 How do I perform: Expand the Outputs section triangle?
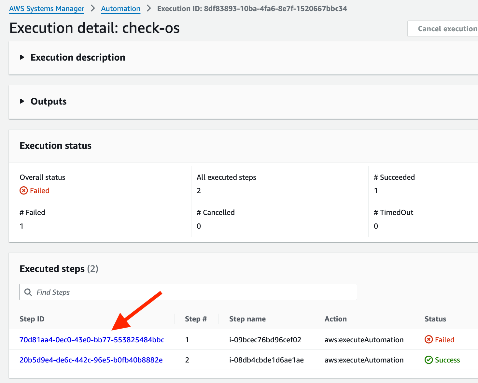coord(22,101)
